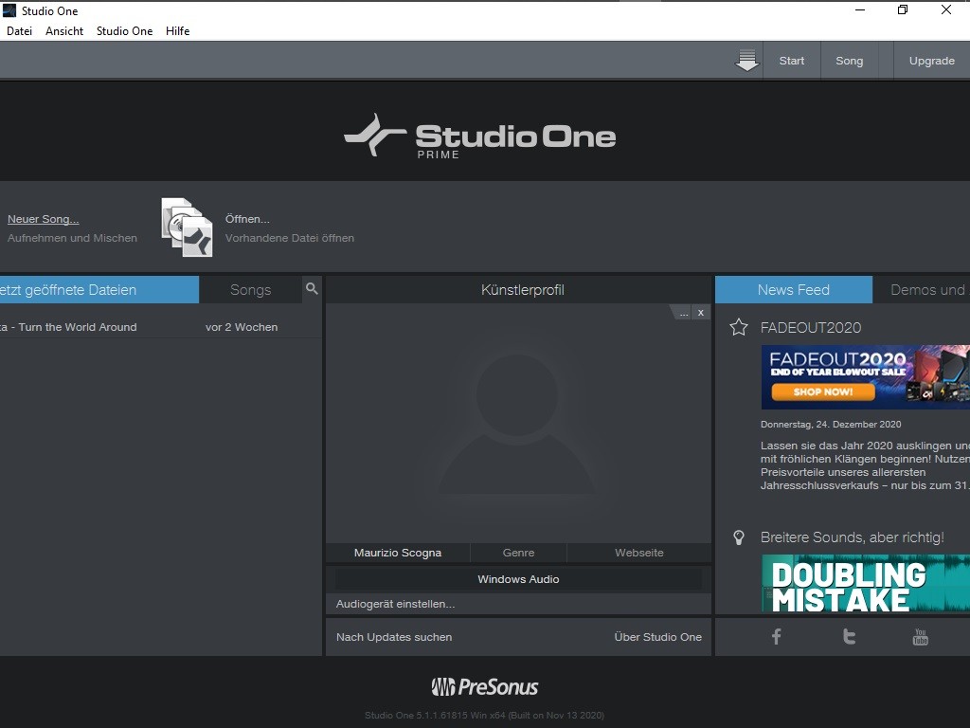Click the Genre field

point(518,553)
